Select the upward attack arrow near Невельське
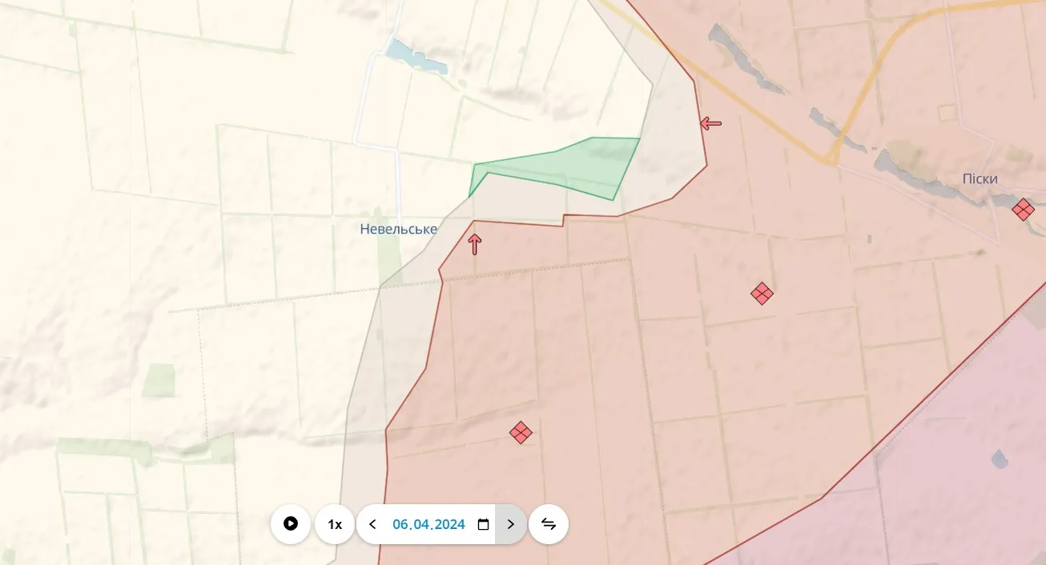This screenshot has height=565, width=1046. pos(475,244)
